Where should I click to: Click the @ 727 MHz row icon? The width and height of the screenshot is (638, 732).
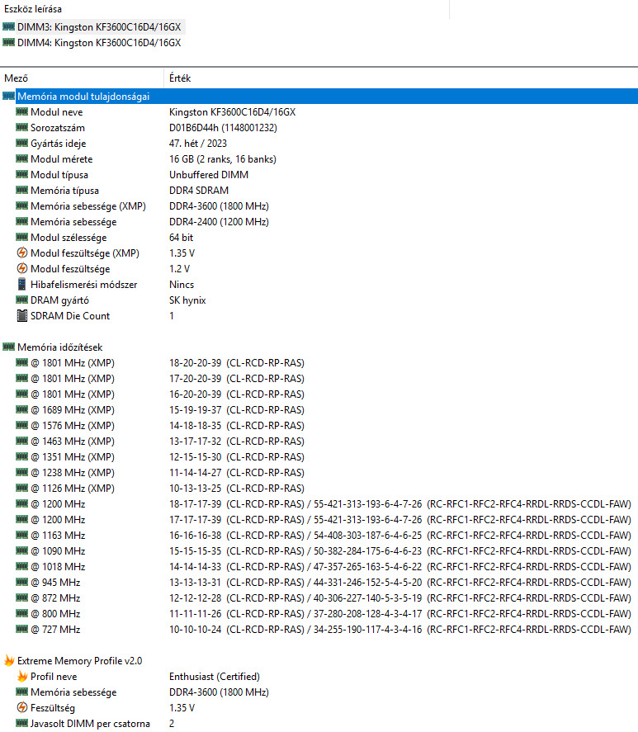(21, 629)
